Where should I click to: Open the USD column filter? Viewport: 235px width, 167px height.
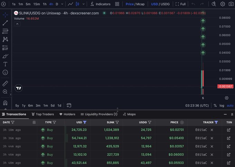click(85, 122)
